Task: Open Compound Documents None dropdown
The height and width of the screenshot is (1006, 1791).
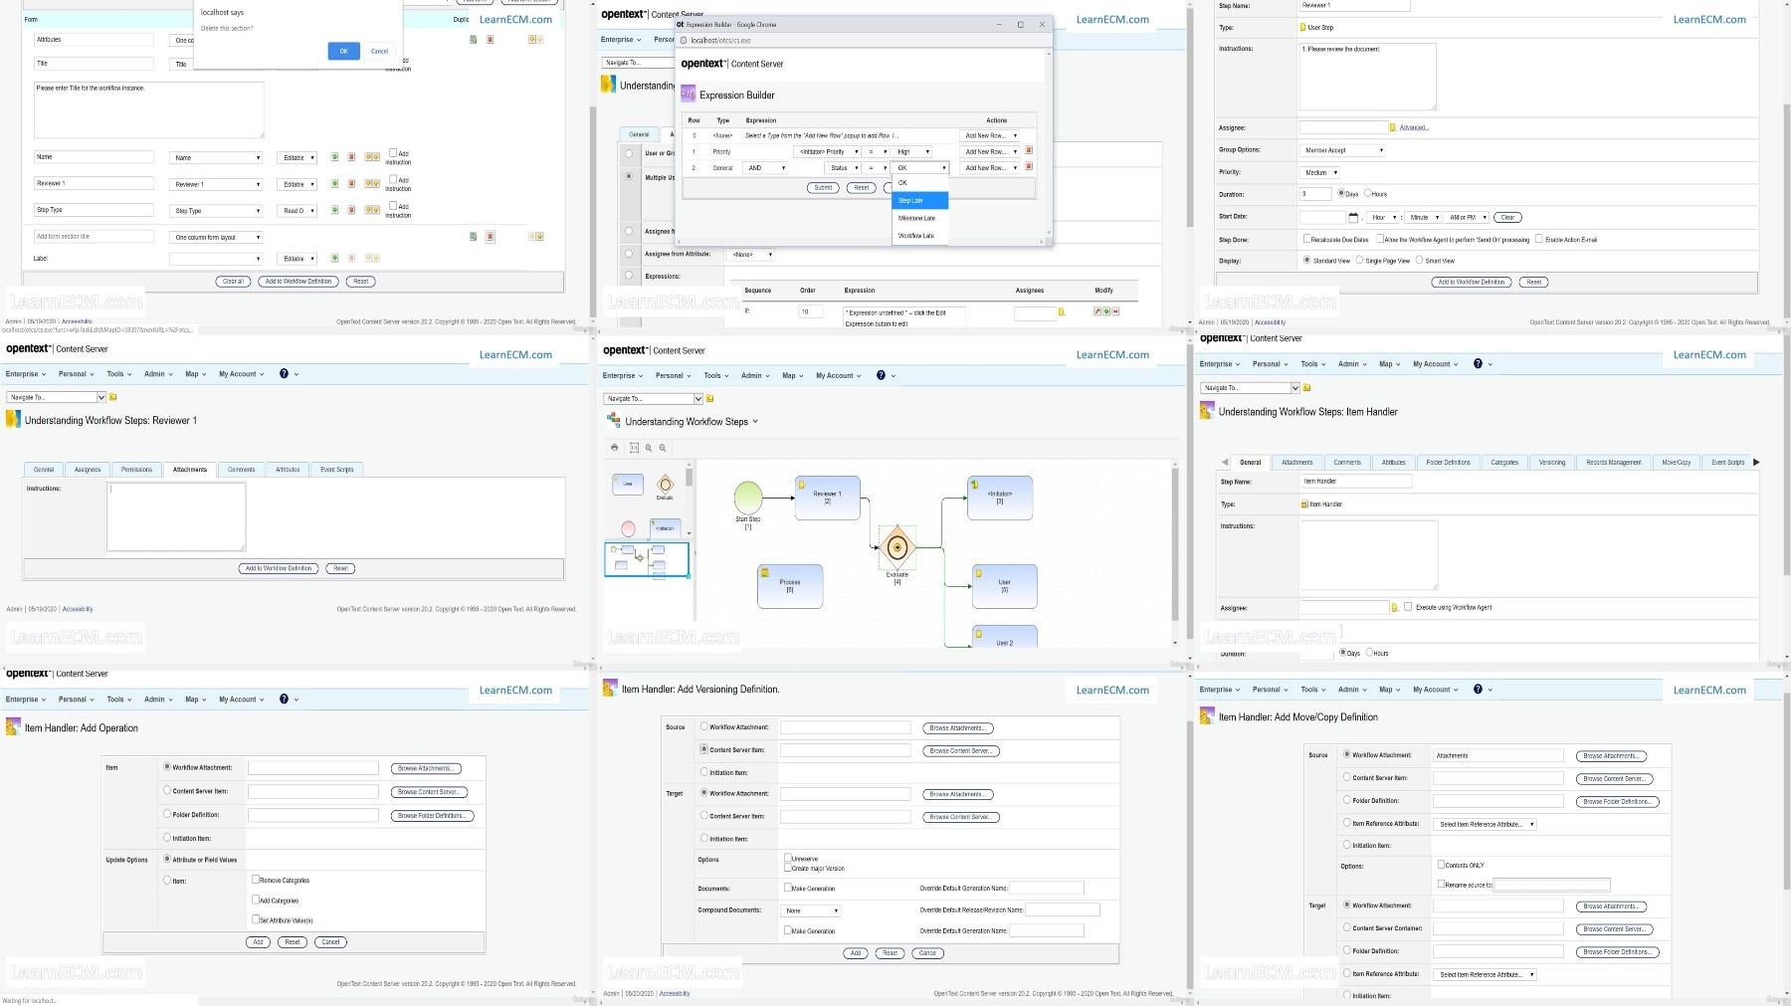Action: coord(811,910)
